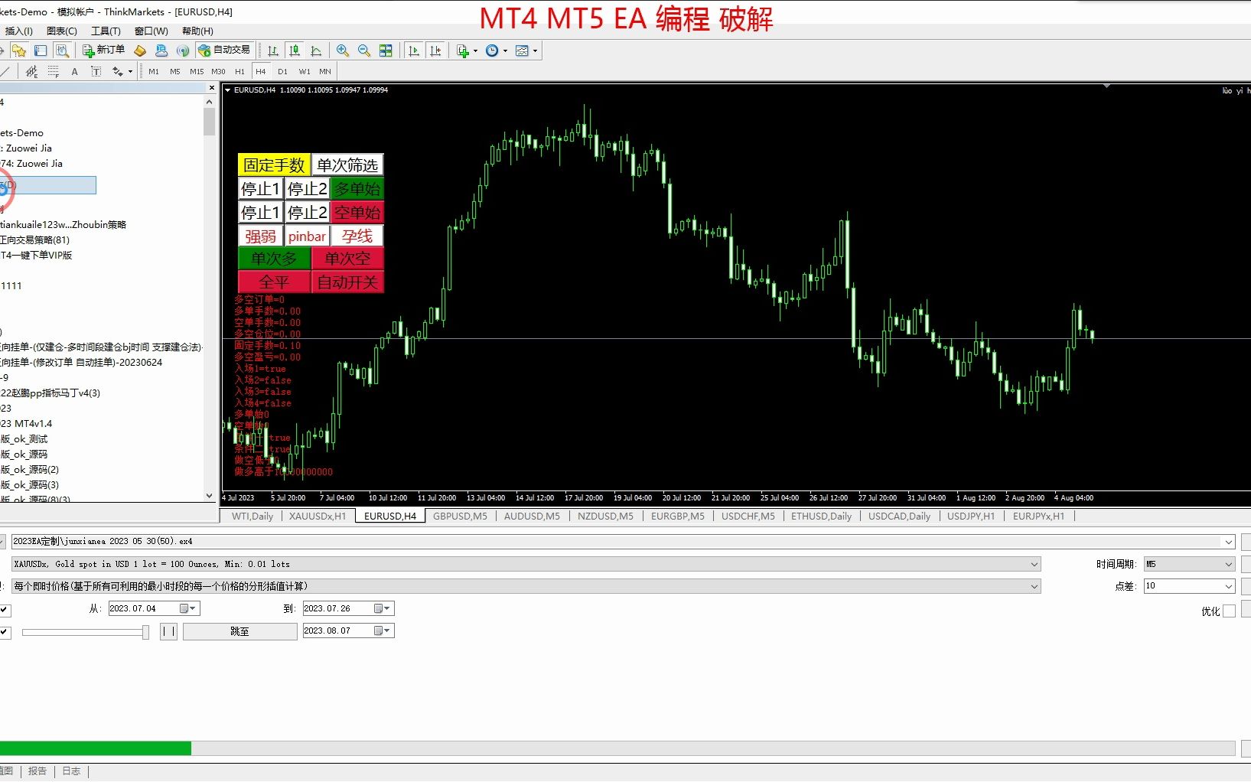
Task: Click the 新订单 new order button
Action: [x=104, y=50]
